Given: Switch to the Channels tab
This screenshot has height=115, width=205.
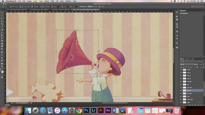Looking at the screenshot, I should point(187,59).
